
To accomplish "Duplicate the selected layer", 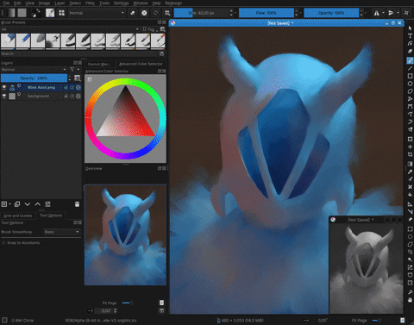I will point(17,204).
